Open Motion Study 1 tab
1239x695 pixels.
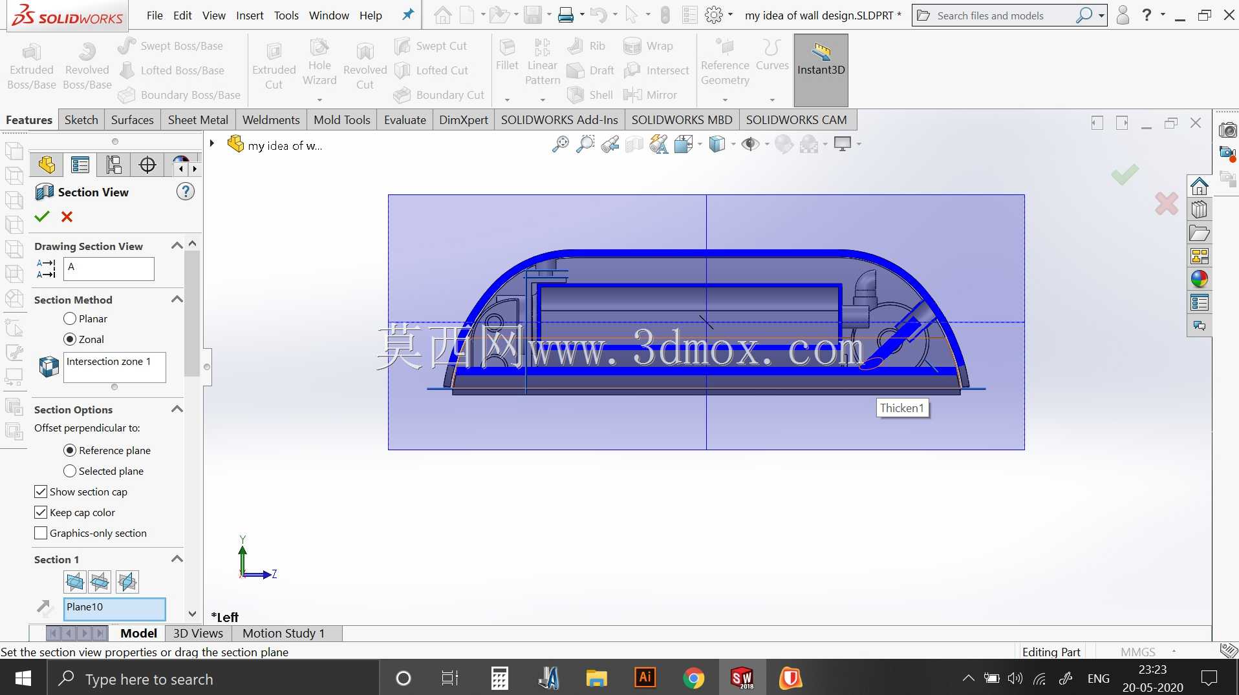(283, 634)
